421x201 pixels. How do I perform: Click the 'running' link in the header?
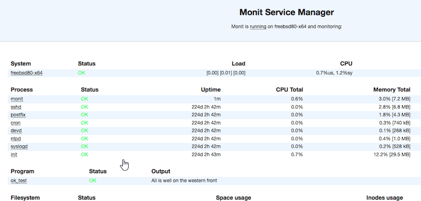(258, 27)
